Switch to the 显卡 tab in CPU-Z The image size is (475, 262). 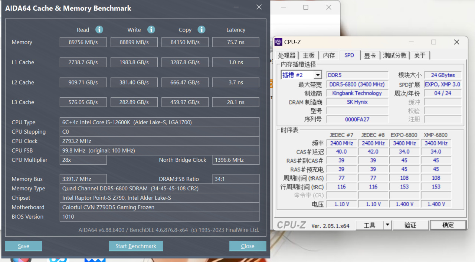point(370,56)
